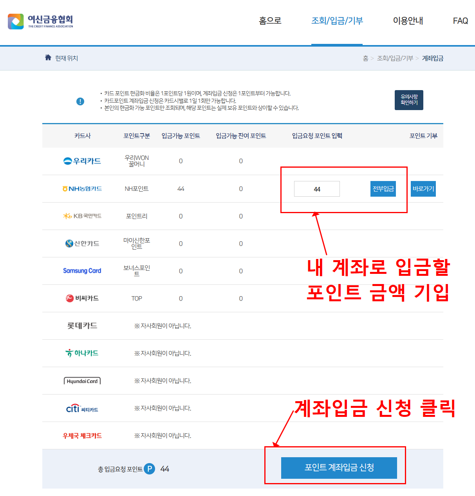Click the 롯데카드 logo
The height and width of the screenshot is (496, 475).
point(82,326)
